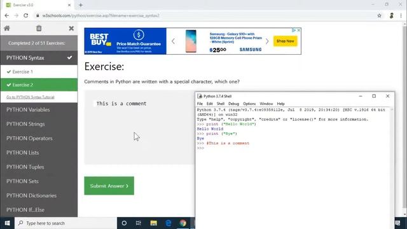Switch to Chrome from the taskbar
This screenshot has height=229, width=407.
coord(183,223)
